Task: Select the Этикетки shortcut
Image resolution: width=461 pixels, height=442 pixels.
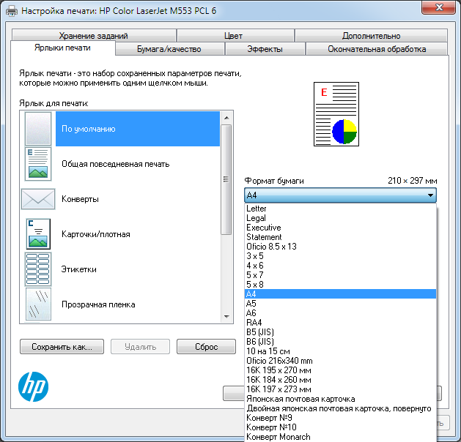Action: tap(138, 269)
